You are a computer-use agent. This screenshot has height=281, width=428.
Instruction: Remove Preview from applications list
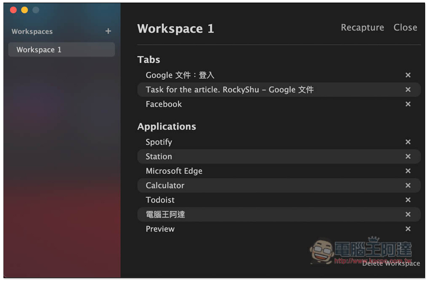(408, 229)
